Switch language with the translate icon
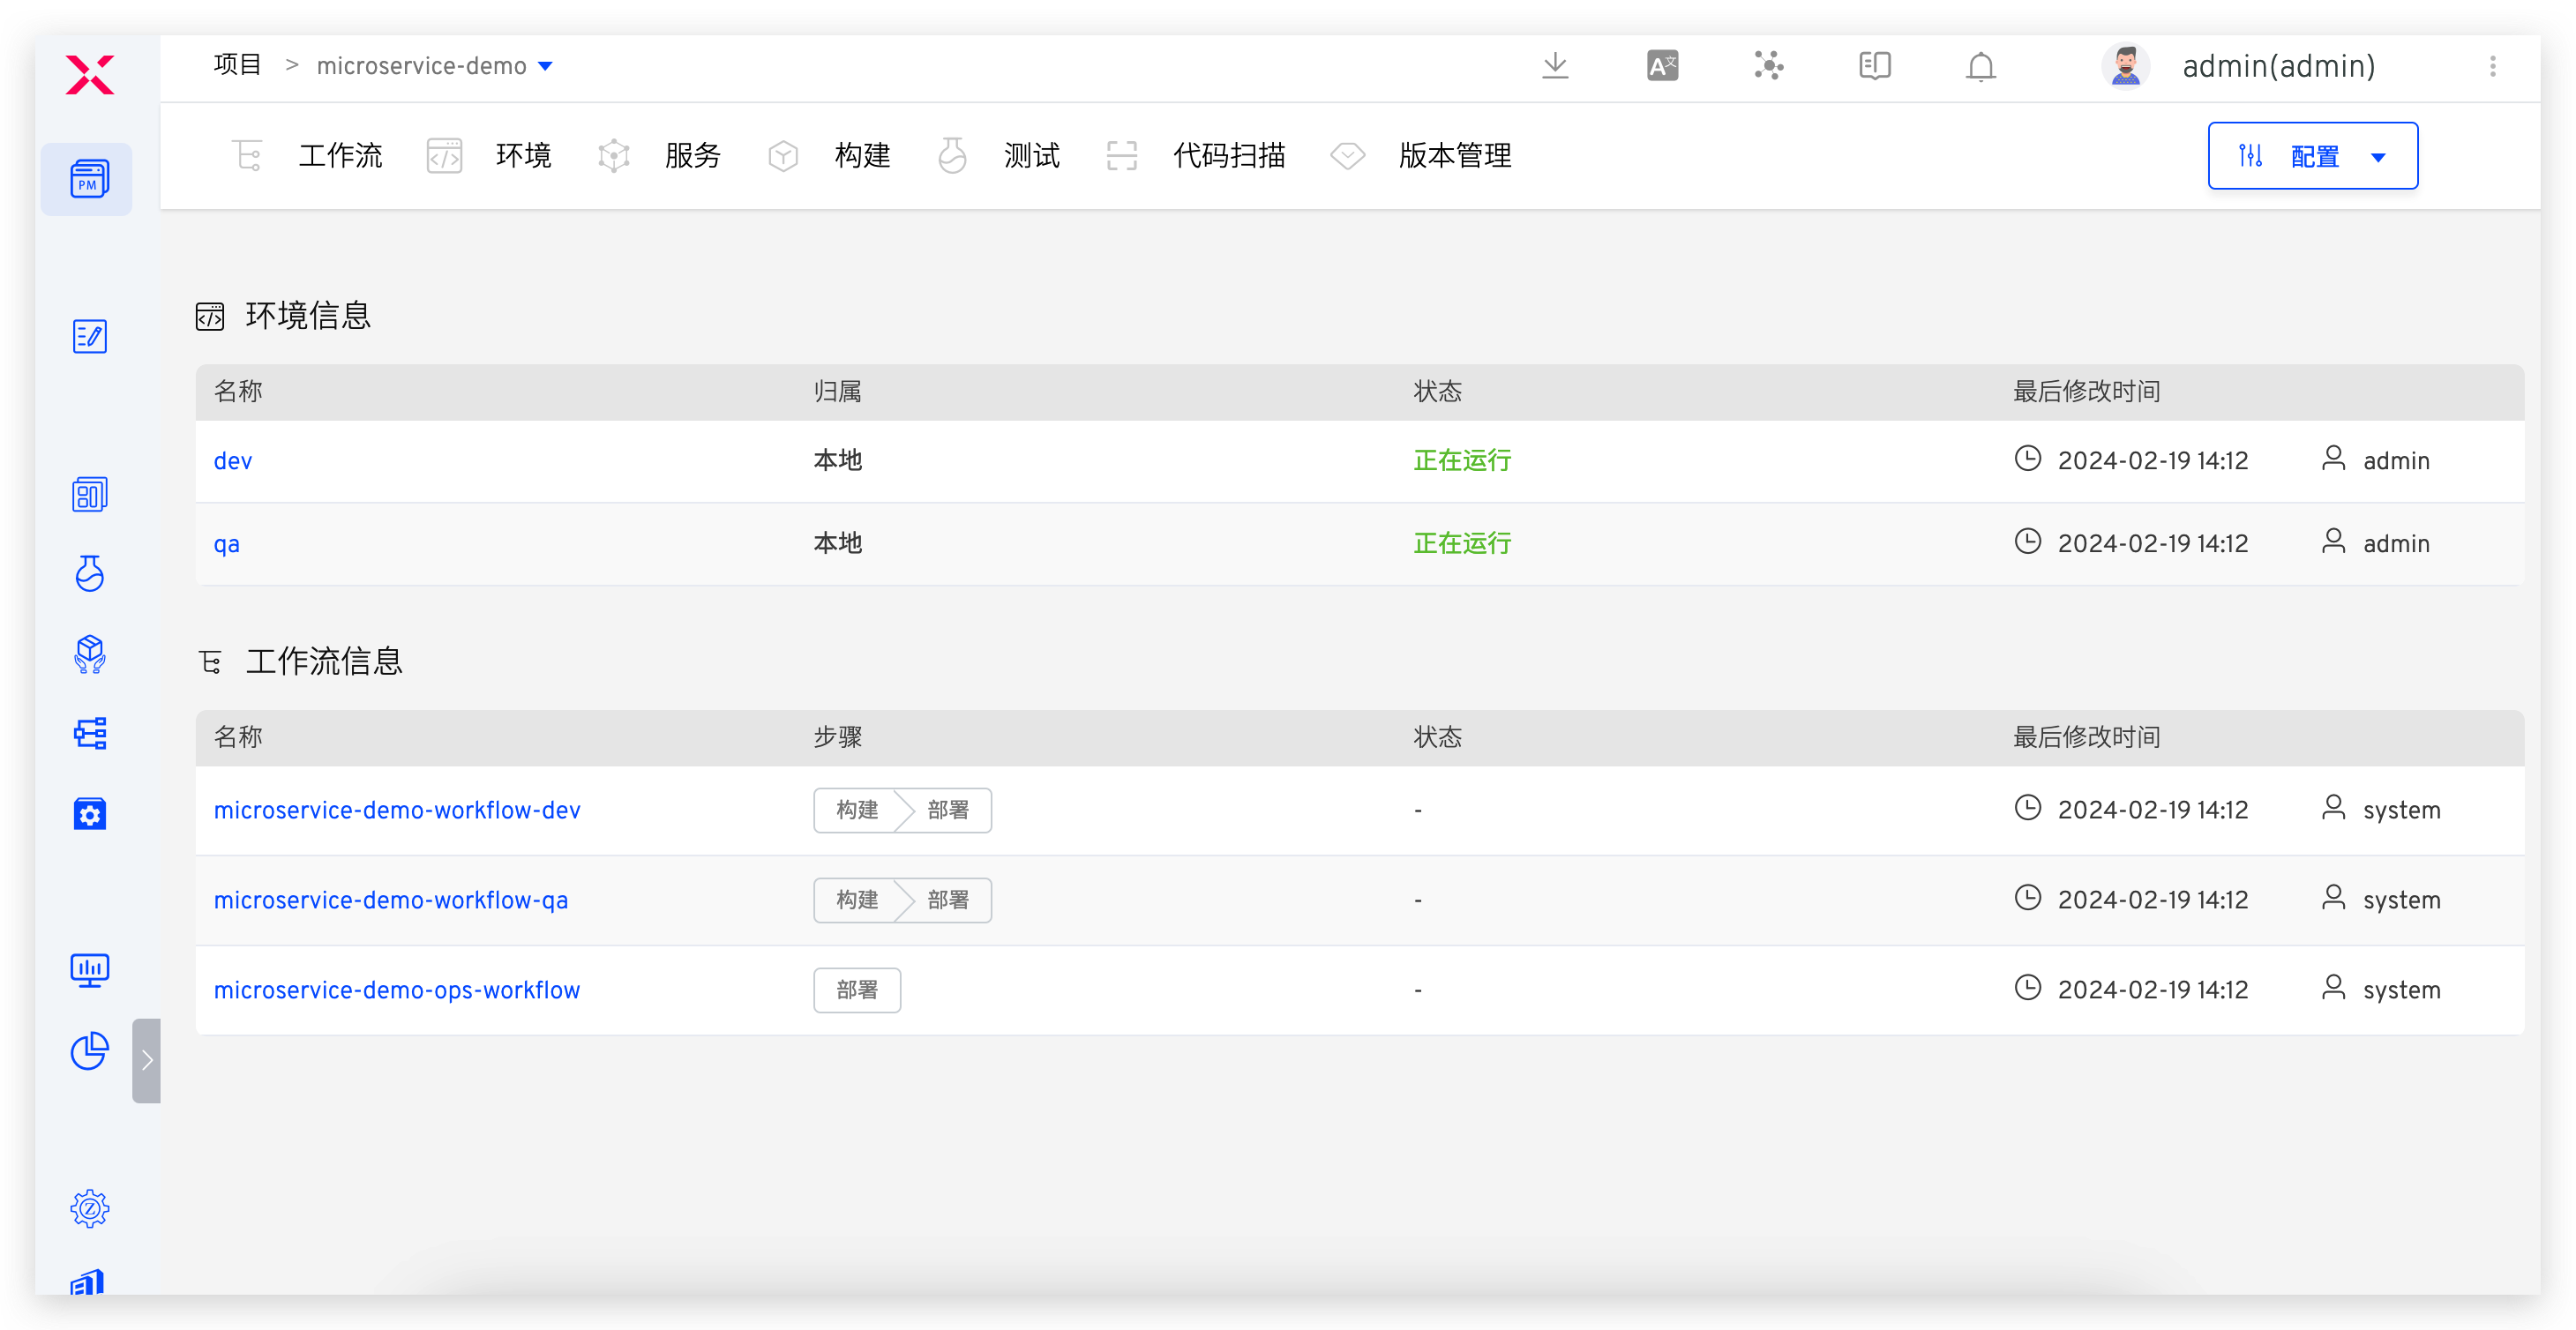 1662,66
